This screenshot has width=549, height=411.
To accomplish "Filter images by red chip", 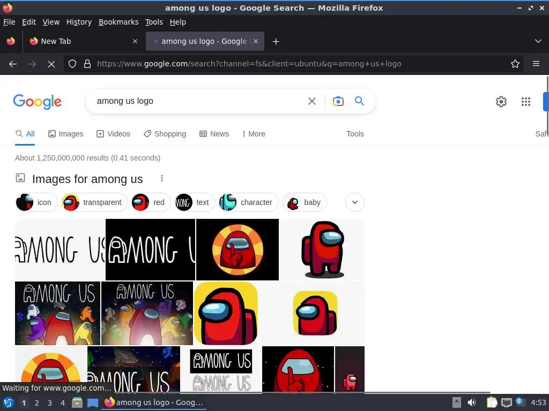I will coord(150,202).
